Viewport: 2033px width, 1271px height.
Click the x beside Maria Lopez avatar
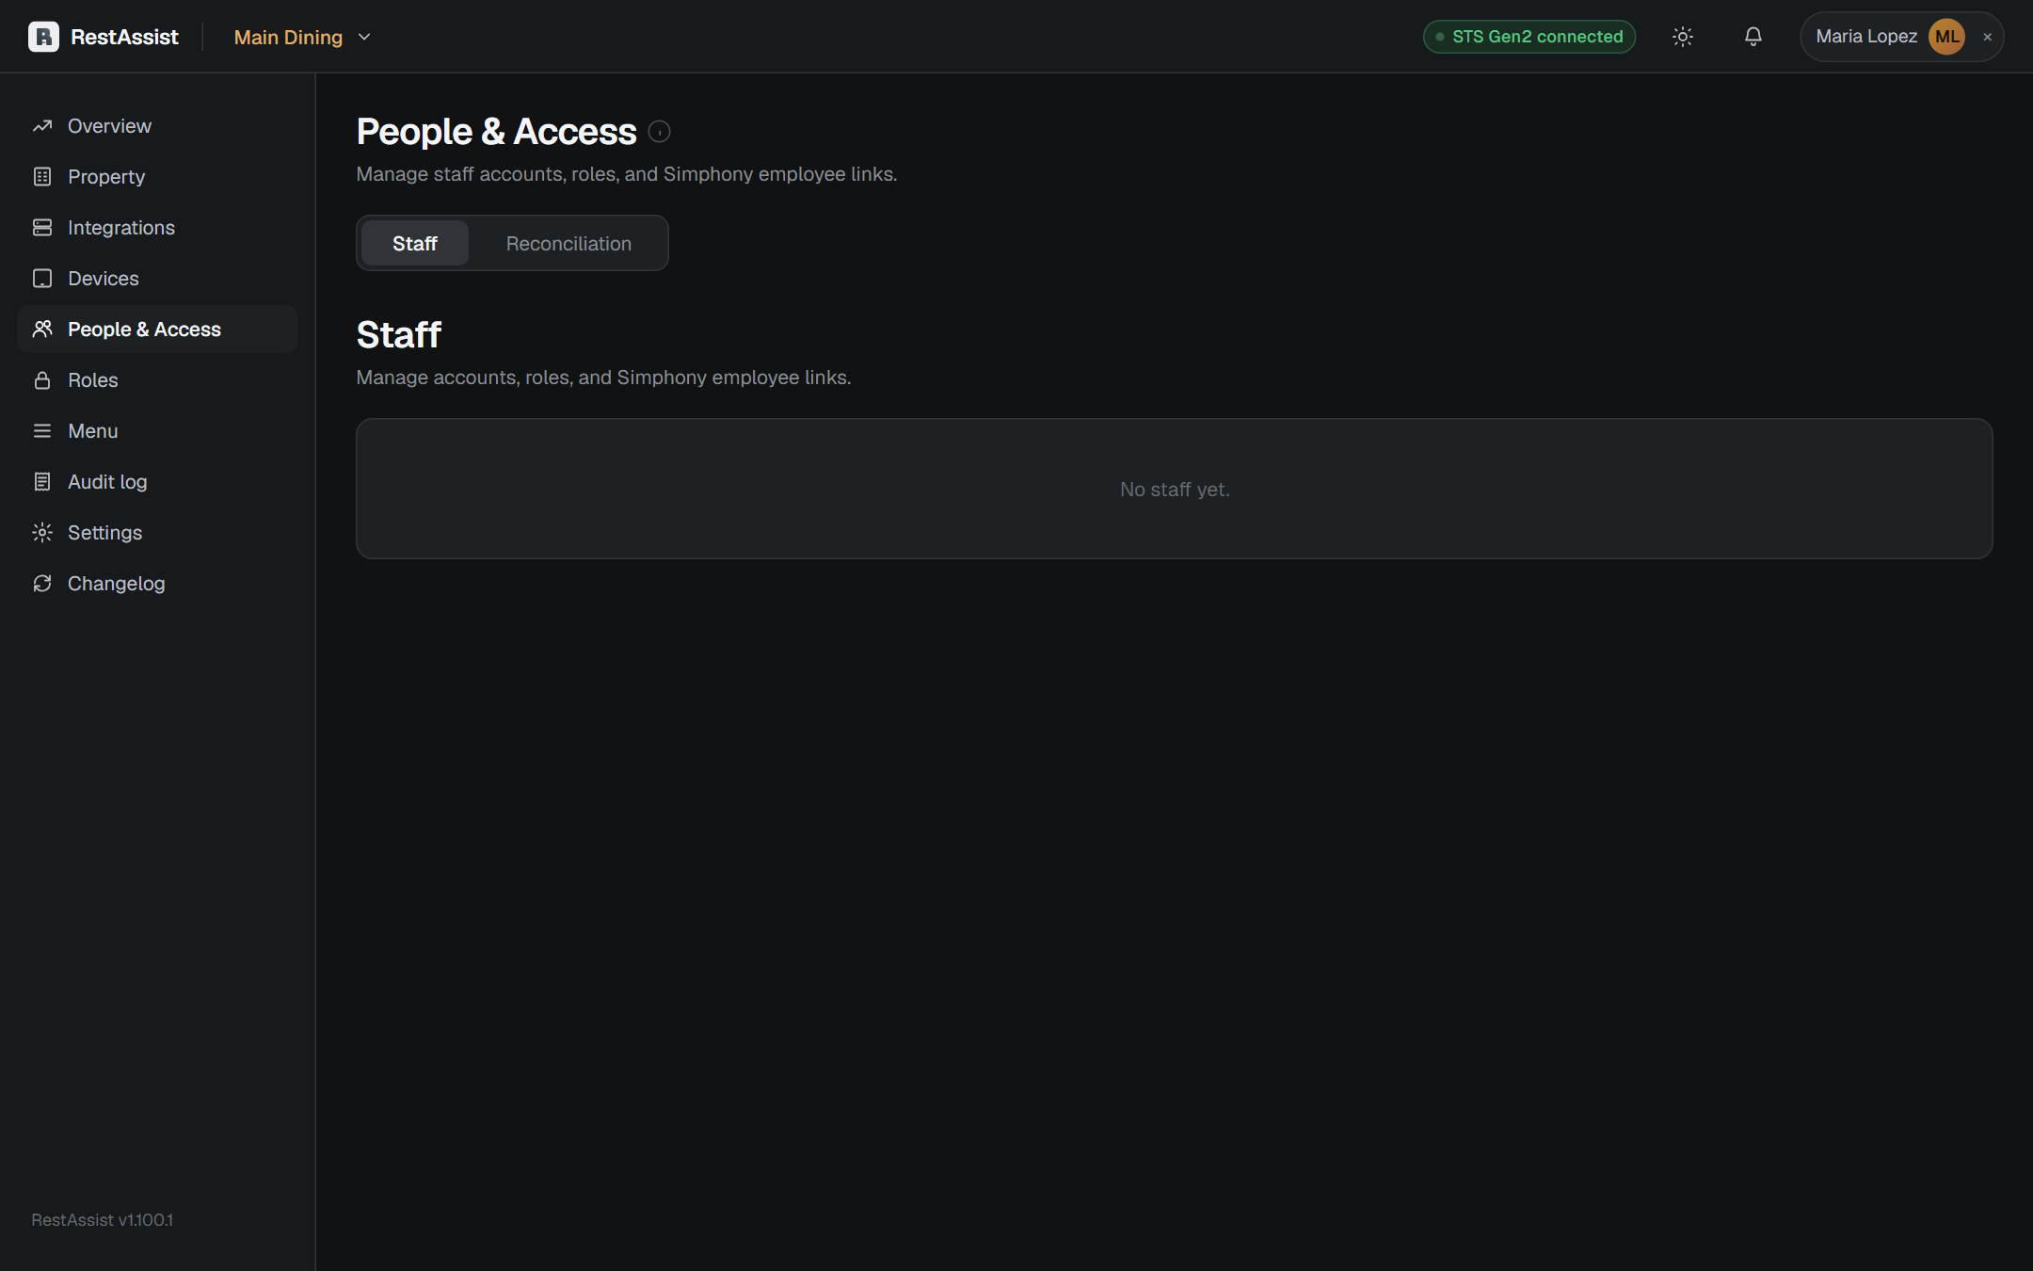(1988, 38)
